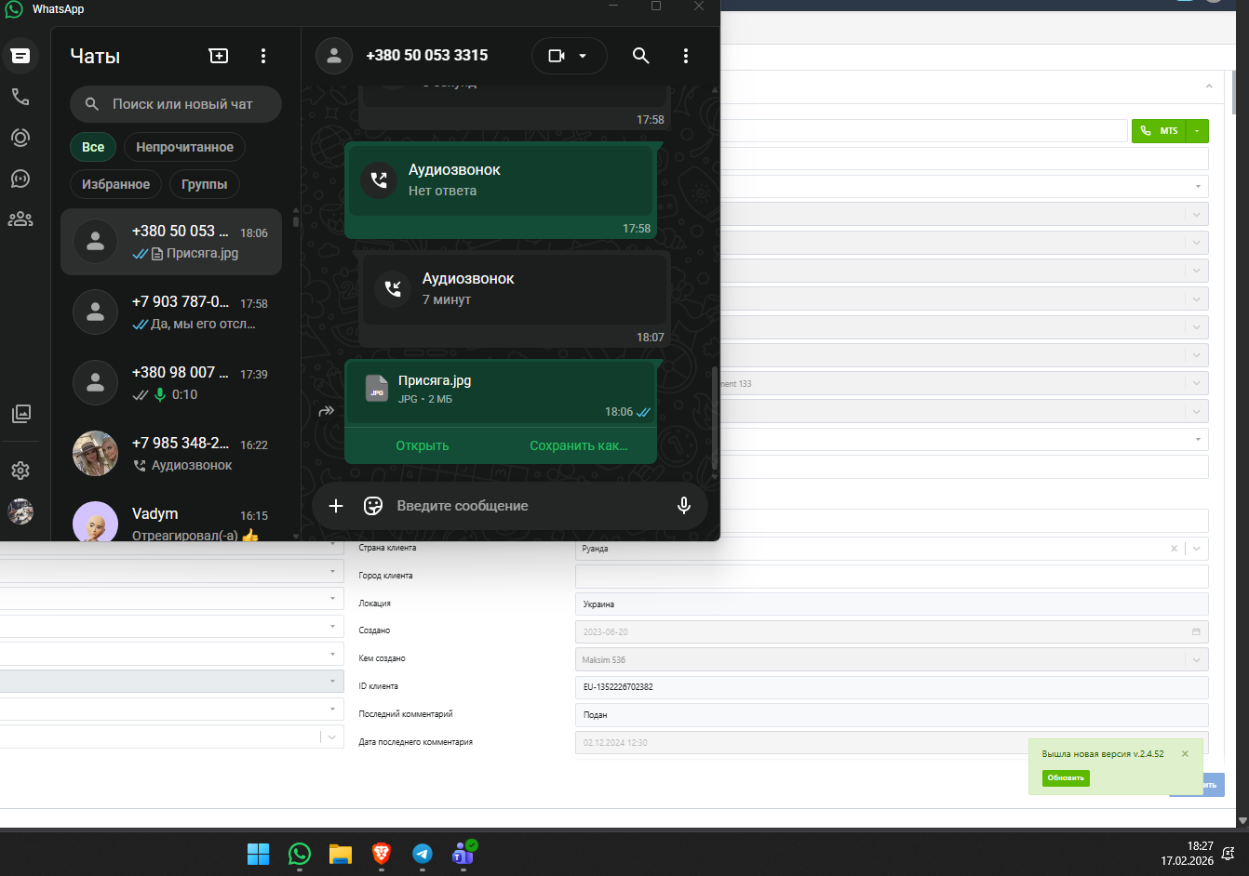Click Последний комментарий field Подан
Viewport: 1249px width, 876px height.
pyautogui.click(x=892, y=715)
